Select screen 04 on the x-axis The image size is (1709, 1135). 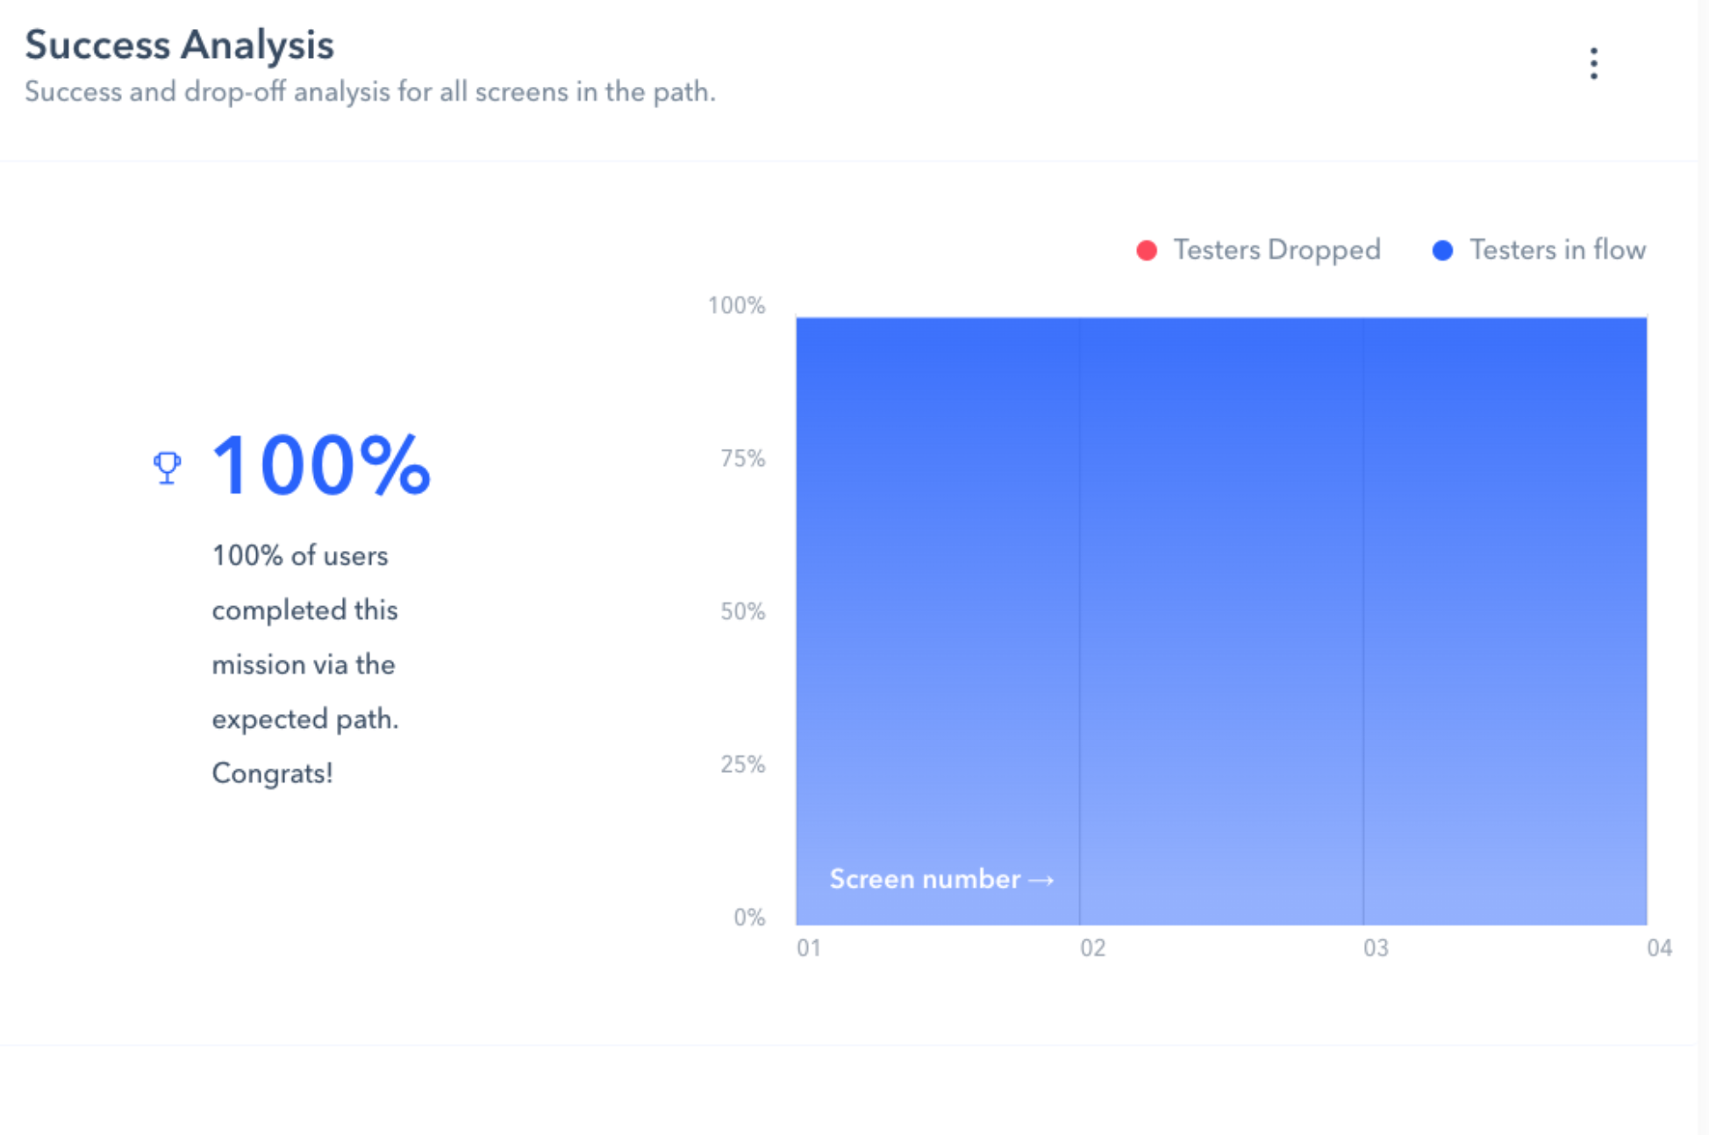[1659, 948]
